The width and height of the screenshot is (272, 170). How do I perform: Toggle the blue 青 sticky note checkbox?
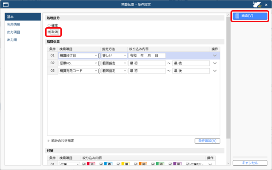101,164
